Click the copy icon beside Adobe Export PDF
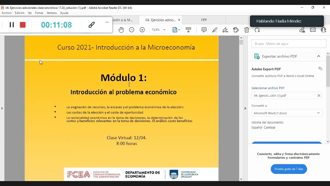 [320, 69]
